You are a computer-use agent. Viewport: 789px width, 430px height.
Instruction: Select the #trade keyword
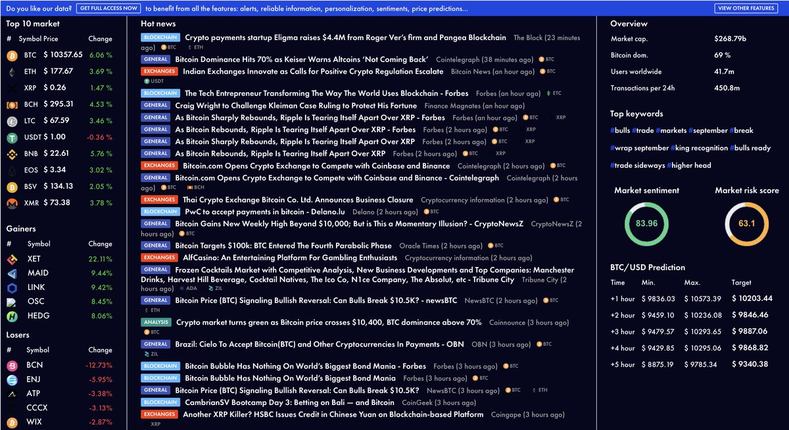tap(642, 131)
